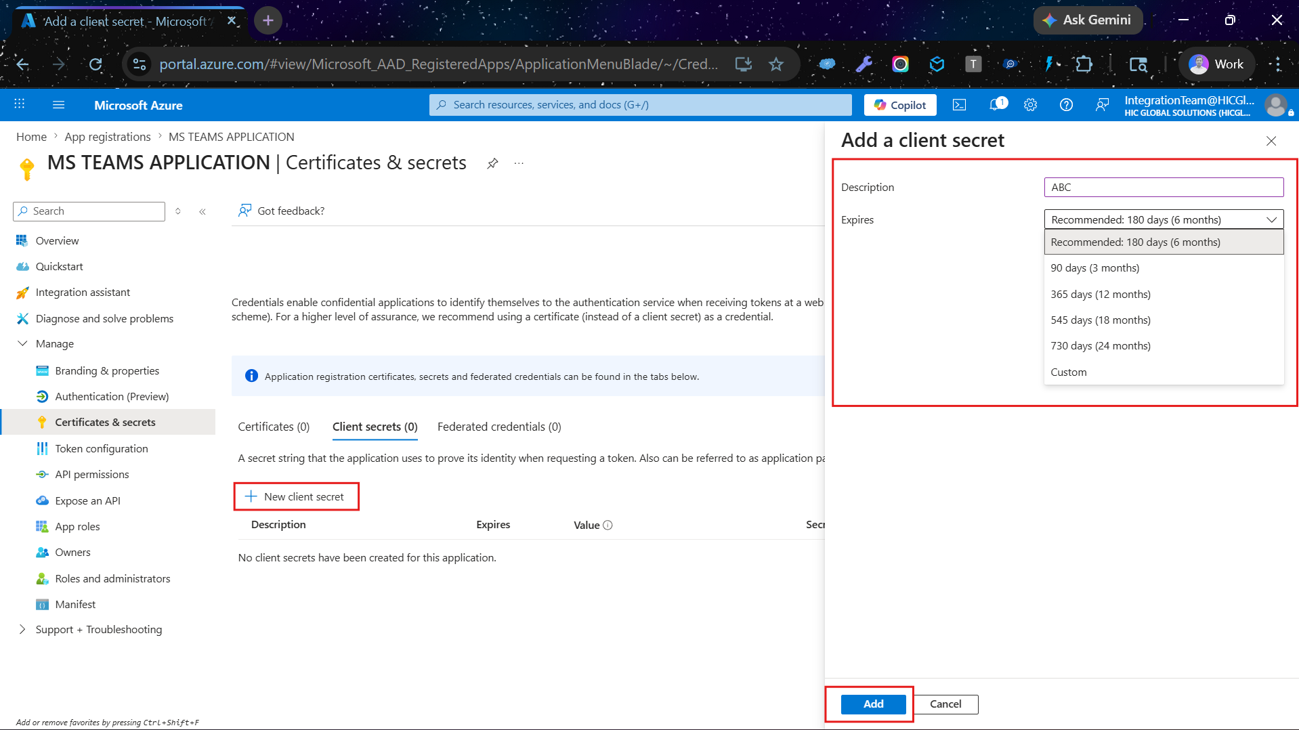This screenshot has height=730, width=1299.
Task: Click the Value info icon
Action: 608,525
